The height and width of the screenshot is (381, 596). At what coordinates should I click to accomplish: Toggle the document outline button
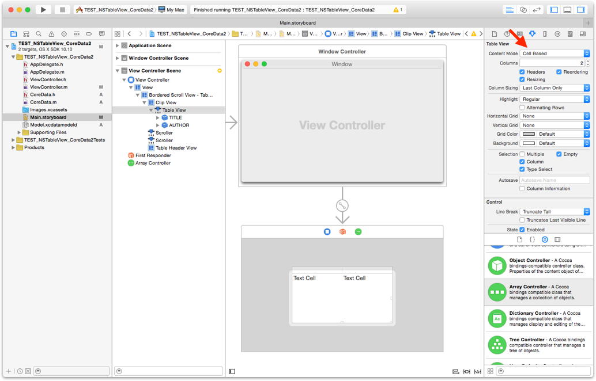tap(232, 372)
